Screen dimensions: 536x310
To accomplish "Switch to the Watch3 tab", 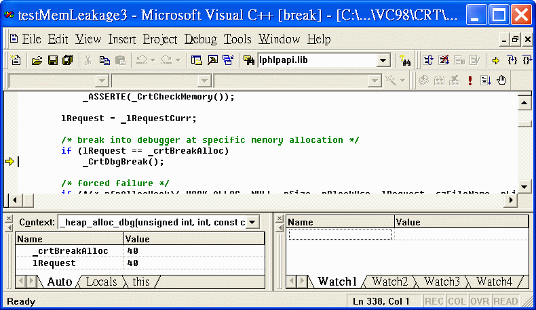I will (x=442, y=282).
